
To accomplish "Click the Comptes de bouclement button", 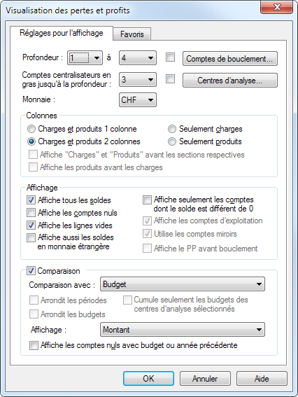I will 230,59.
